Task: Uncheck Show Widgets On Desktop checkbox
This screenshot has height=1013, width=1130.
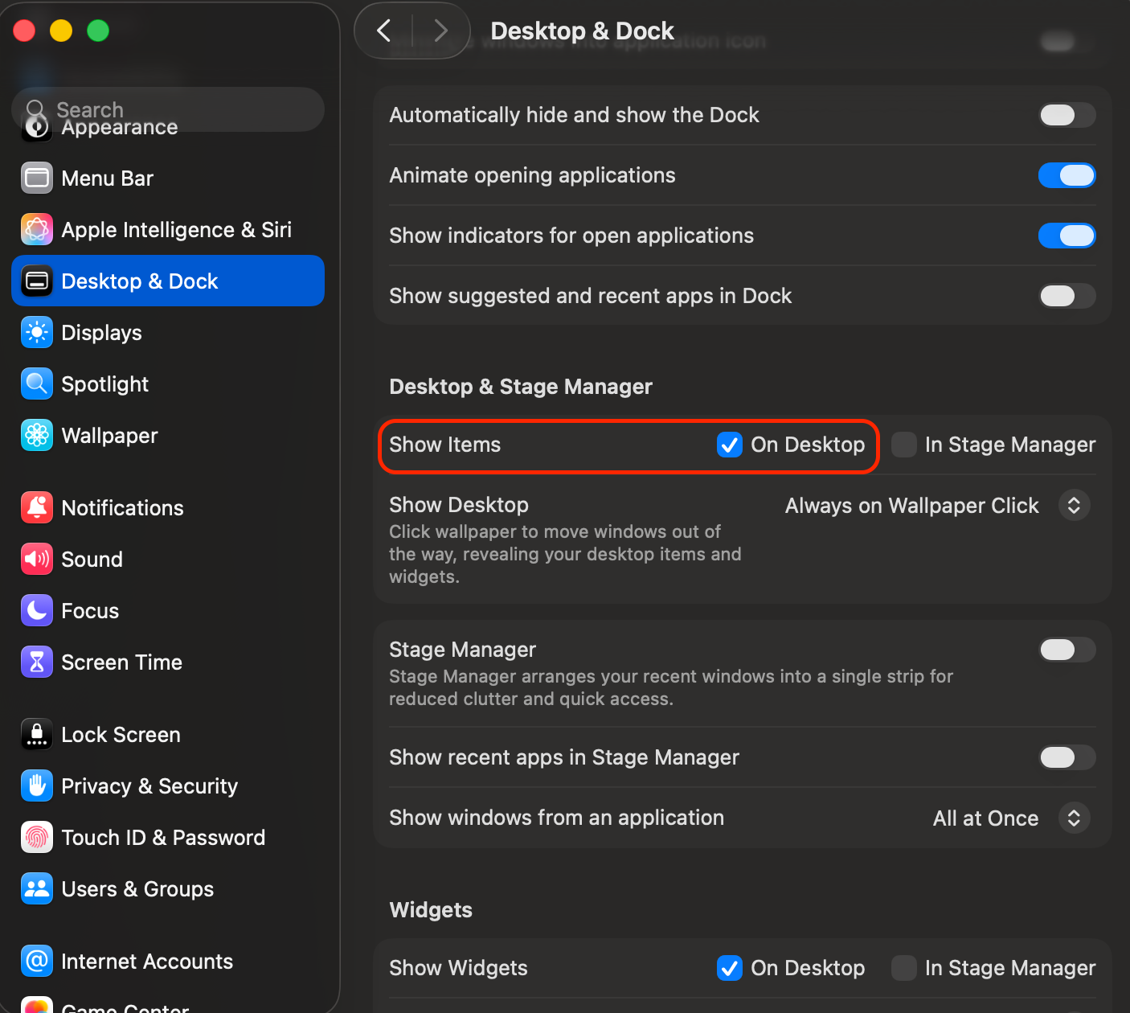Action: (730, 968)
